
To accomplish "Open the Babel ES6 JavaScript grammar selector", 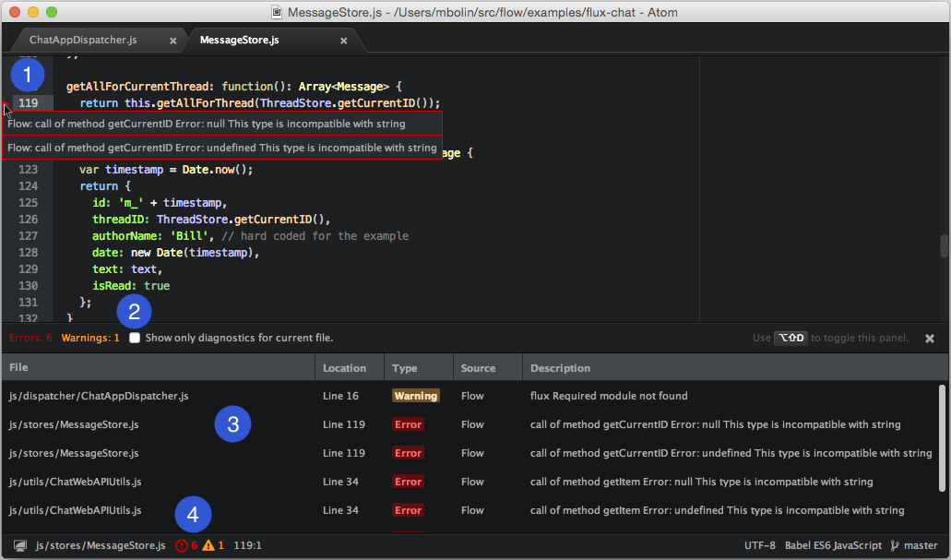I will pyautogui.click(x=833, y=545).
